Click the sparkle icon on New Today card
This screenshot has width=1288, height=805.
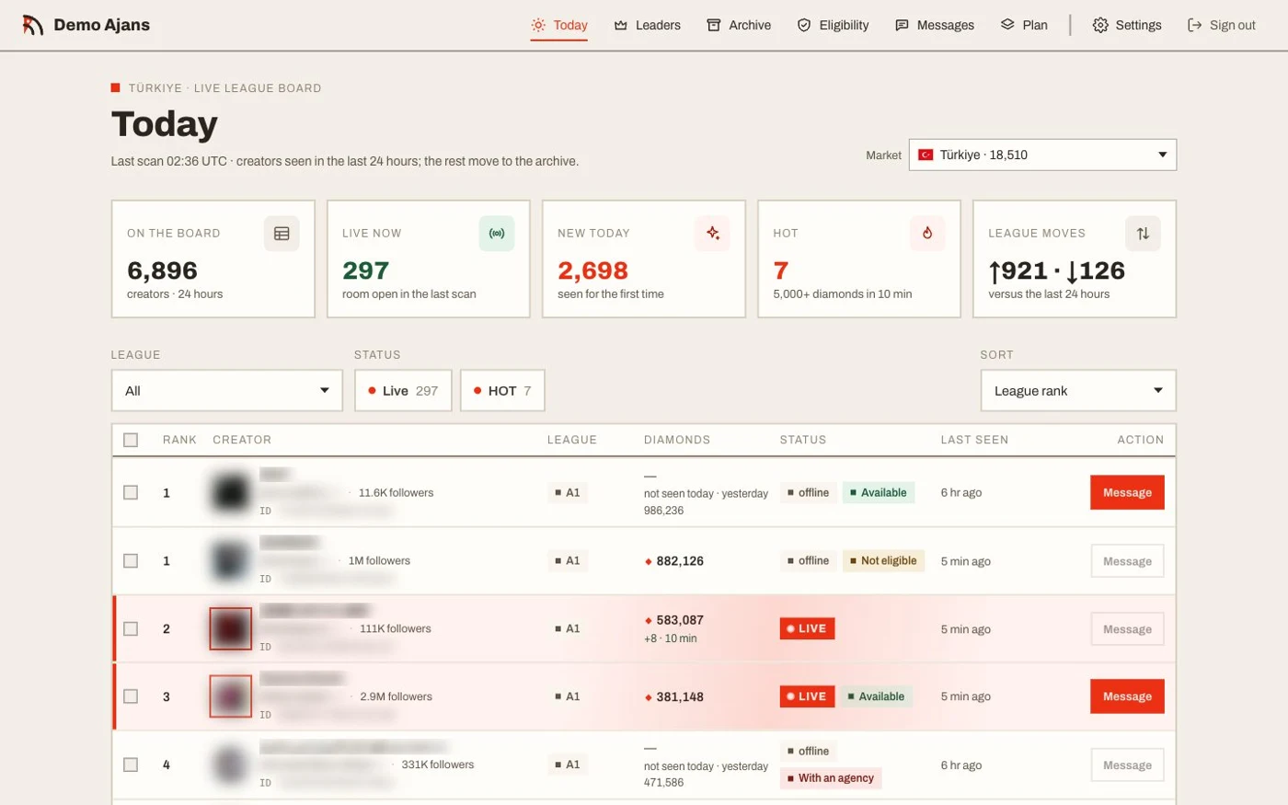712,234
